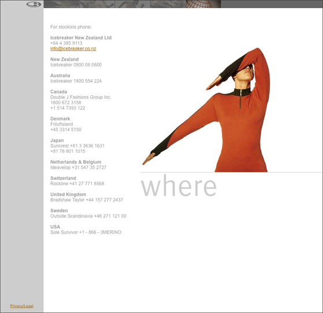Click the +64 4 385 9113 phone number

click(x=66, y=43)
